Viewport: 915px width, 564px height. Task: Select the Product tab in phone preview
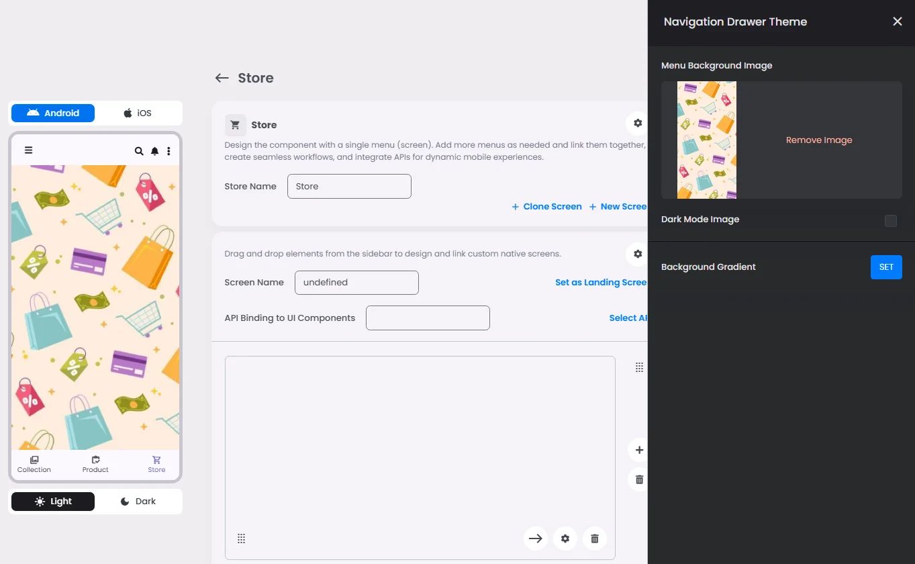95,465
